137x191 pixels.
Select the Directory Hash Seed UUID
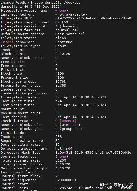[93, 152]
